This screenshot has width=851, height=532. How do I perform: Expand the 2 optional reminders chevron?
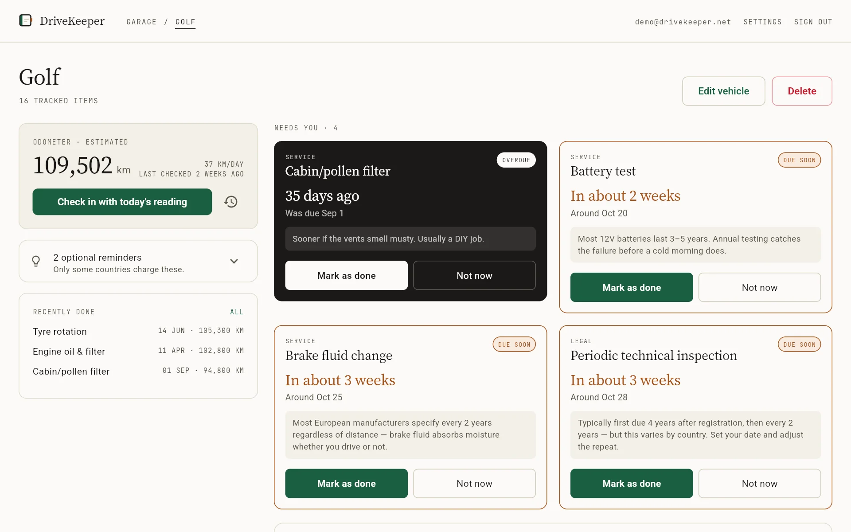[x=234, y=261]
